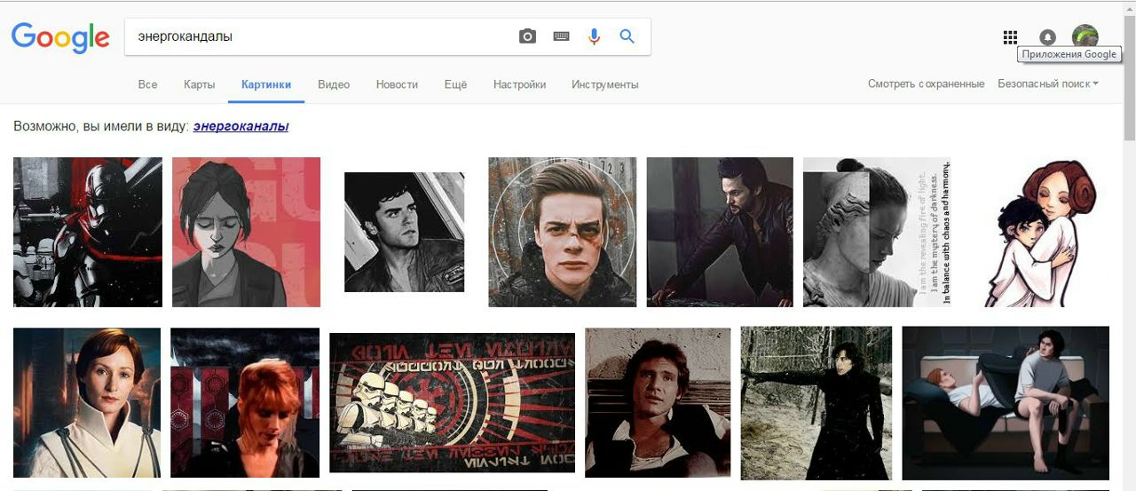Open the bearded man leaning on table thumbnail
The height and width of the screenshot is (491, 1136).
720,232
